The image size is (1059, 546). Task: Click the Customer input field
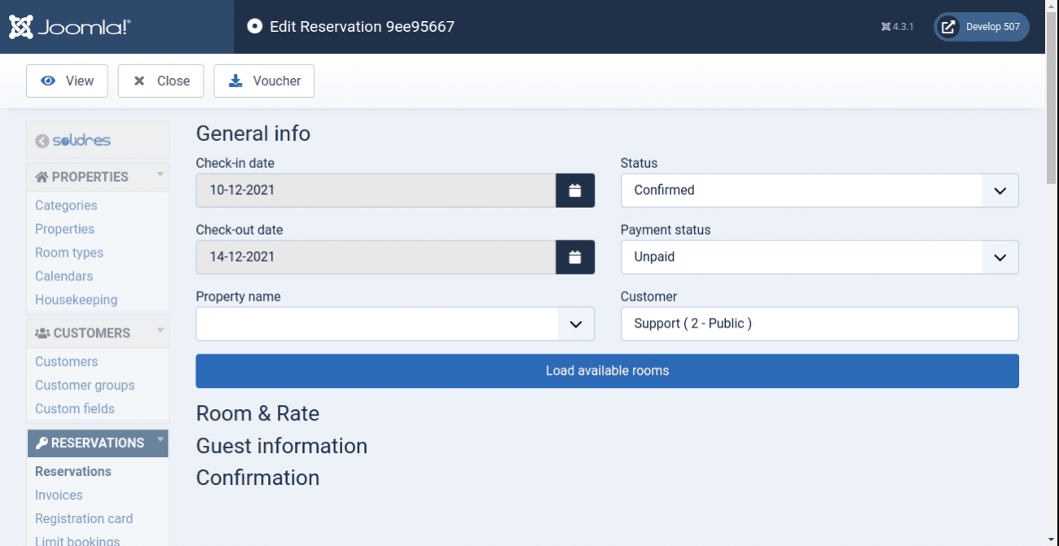pyautogui.click(x=819, y=324)
